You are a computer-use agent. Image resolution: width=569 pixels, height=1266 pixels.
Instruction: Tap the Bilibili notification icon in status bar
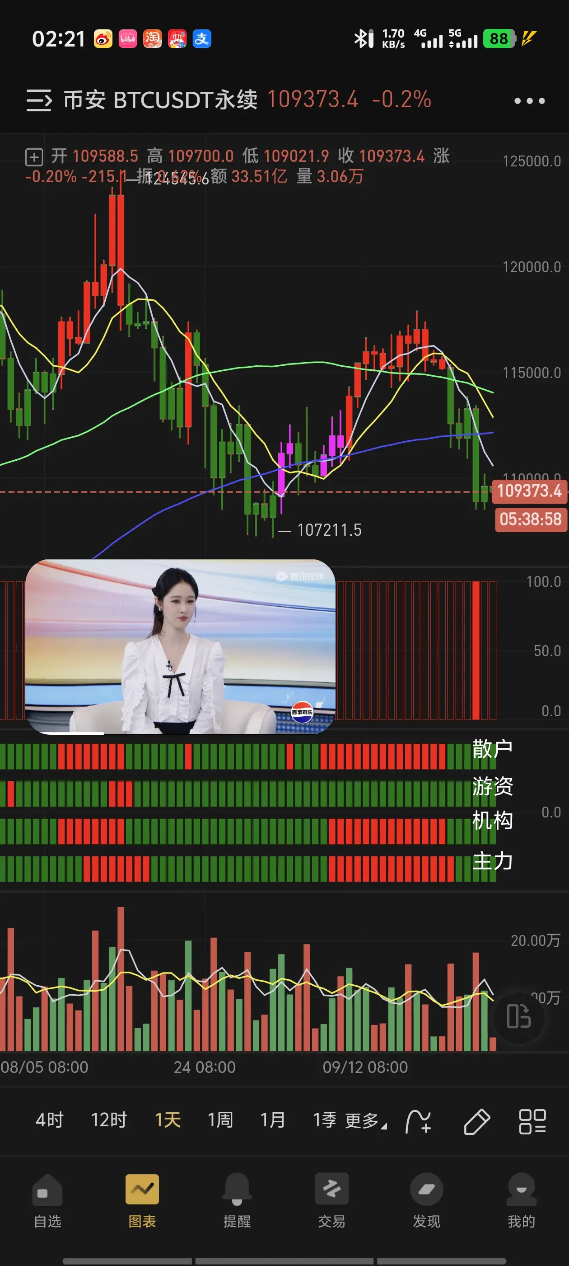tap(128, 39)
